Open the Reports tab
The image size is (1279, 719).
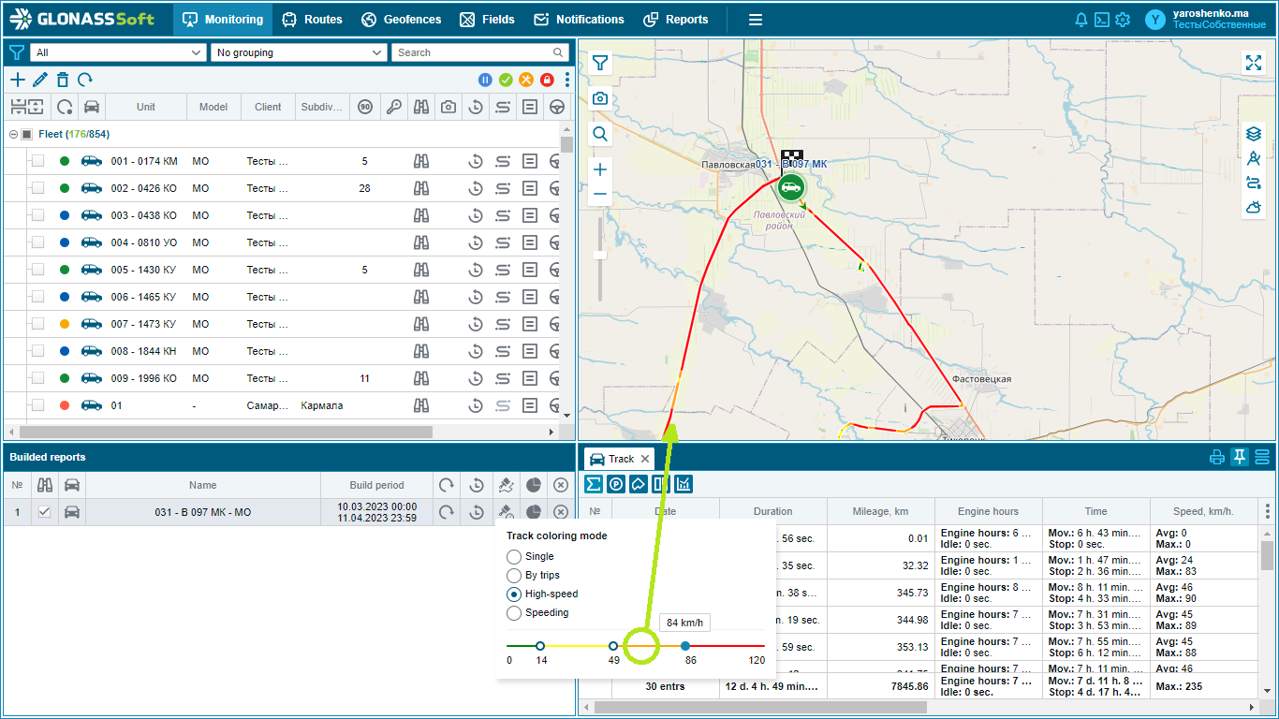tap(676, 20)
